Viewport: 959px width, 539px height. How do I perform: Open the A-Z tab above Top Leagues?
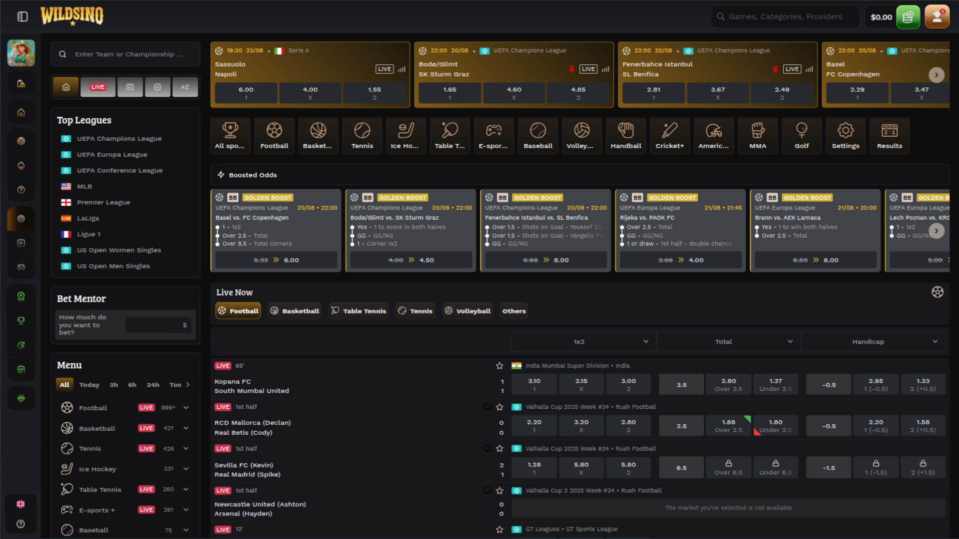(x=185, y=87)
